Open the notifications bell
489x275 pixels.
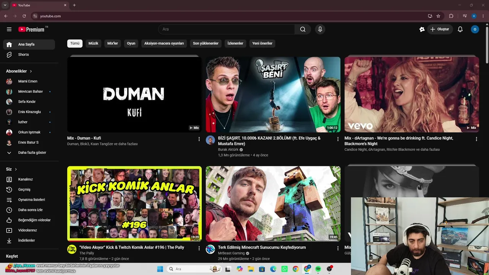coord(460,29)
